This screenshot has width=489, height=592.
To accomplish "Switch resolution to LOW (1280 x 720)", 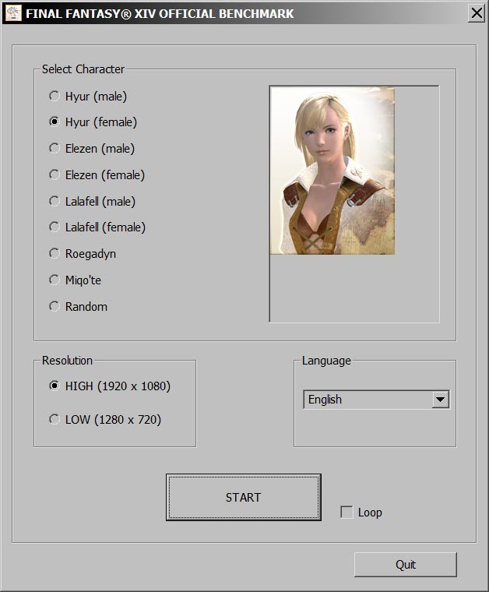I will tap(54, 419).
